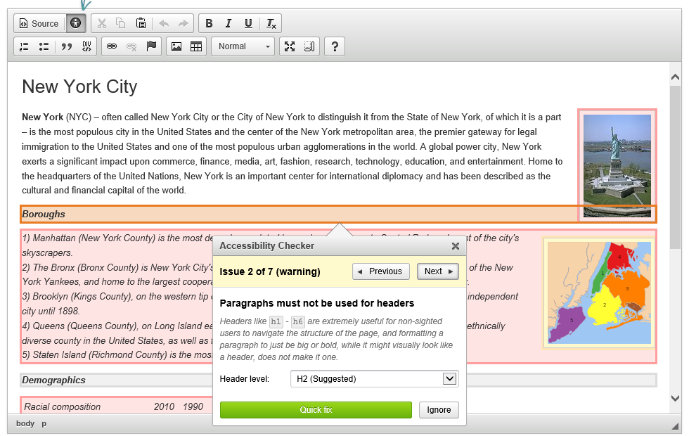This screenshot has width=689, height=436.
Task: Insert an image
Action: tap(176, 46)
